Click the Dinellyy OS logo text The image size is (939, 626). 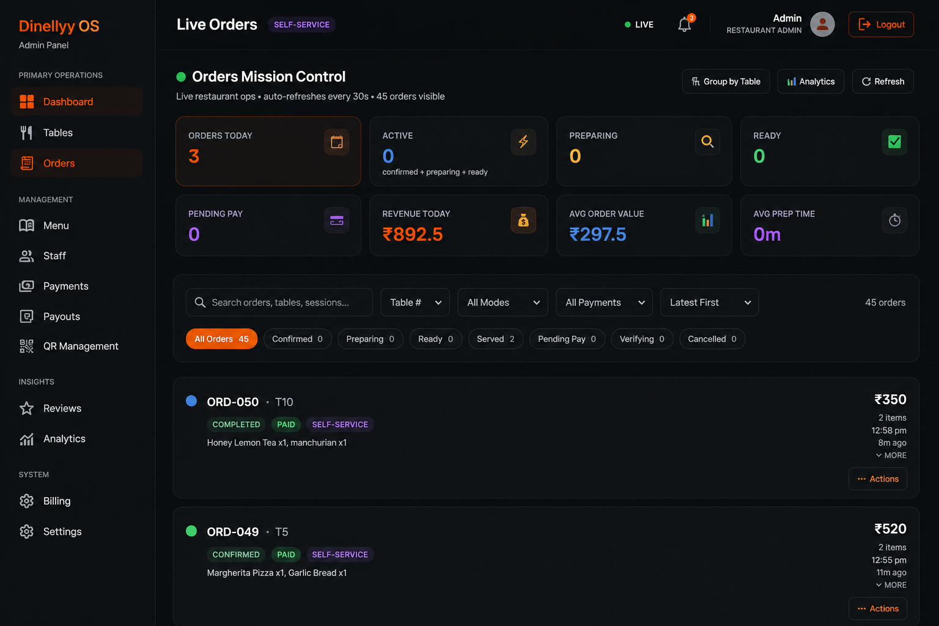click(59, 26)
